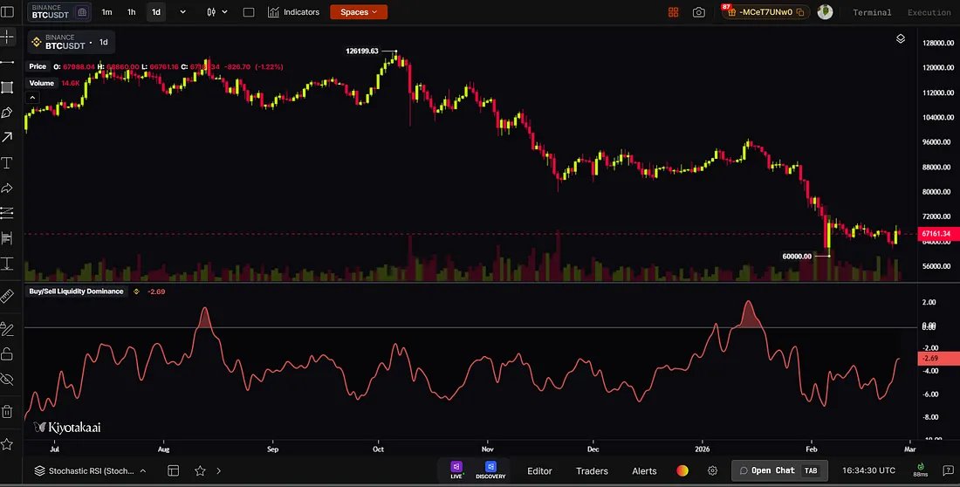Choose the text annotation tool
Viewport: 960px width, 487px height.
[7, 163]
